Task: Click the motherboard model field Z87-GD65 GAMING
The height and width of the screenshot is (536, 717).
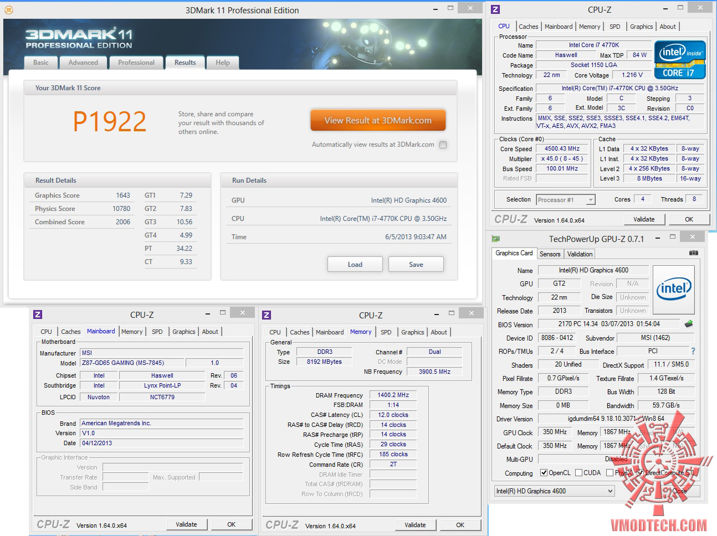Action: coord(132,363)
